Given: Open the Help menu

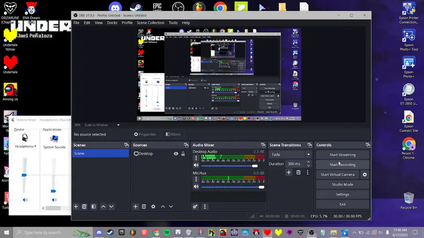Looking at the screenshot, I should (x=186, y=23).
